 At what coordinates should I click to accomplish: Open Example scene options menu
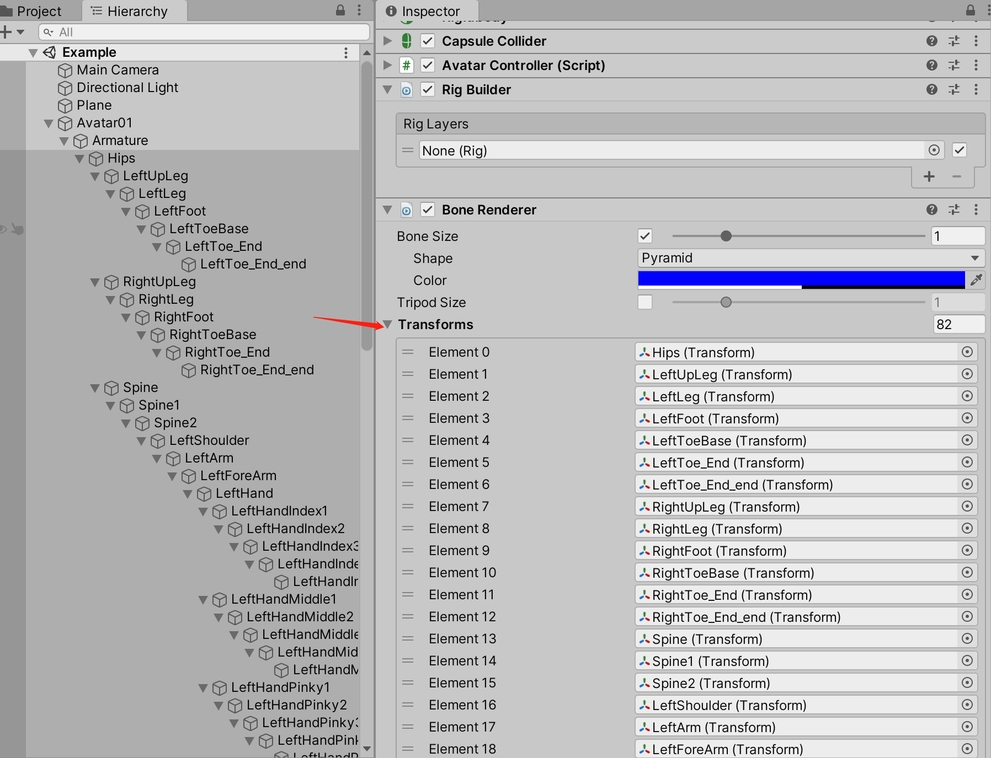coord(346,52)
